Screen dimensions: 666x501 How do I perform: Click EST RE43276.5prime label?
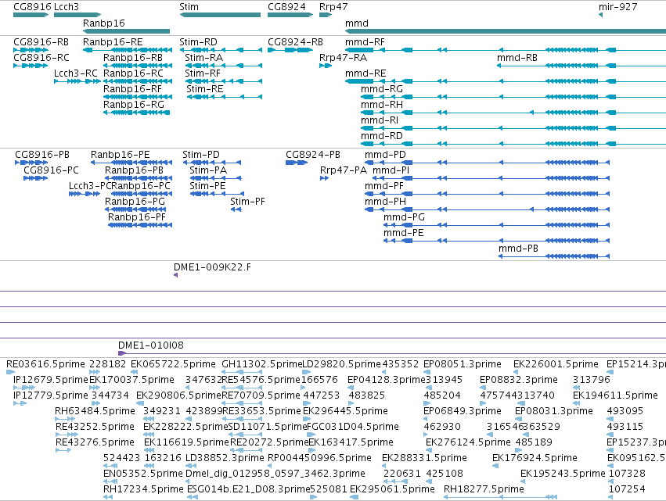pos(95,442)
